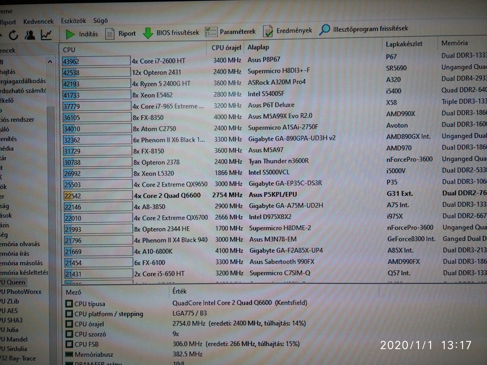Select CPU SHA3 benchmark in the tree
Viewport: 487px width, 365px height.
pyautogui.click(x=11, y=320)
